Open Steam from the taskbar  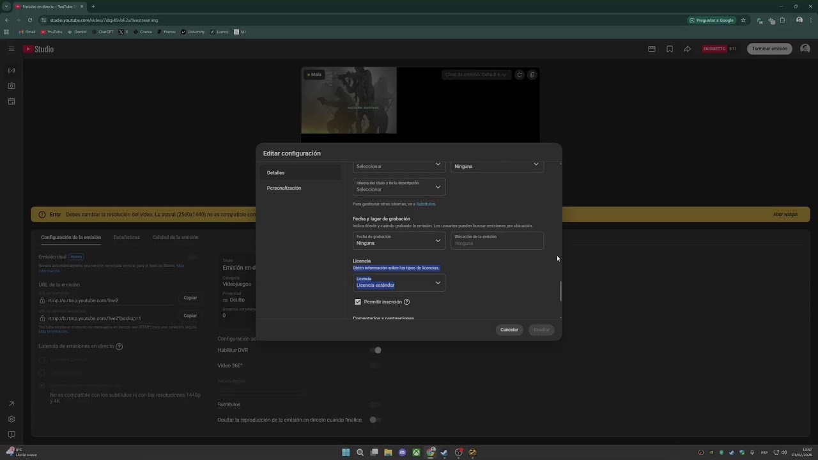(444, 452)
